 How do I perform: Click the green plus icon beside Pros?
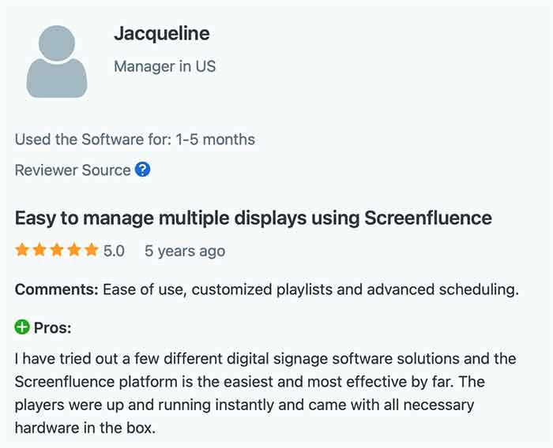pyautogui.click(x=22, y=327)
